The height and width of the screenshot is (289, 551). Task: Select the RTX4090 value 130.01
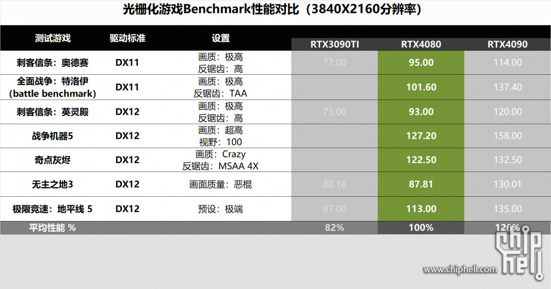[507, 184]
